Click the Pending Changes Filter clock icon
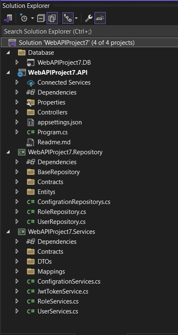 pyautogui.click(x=24, y=18)
